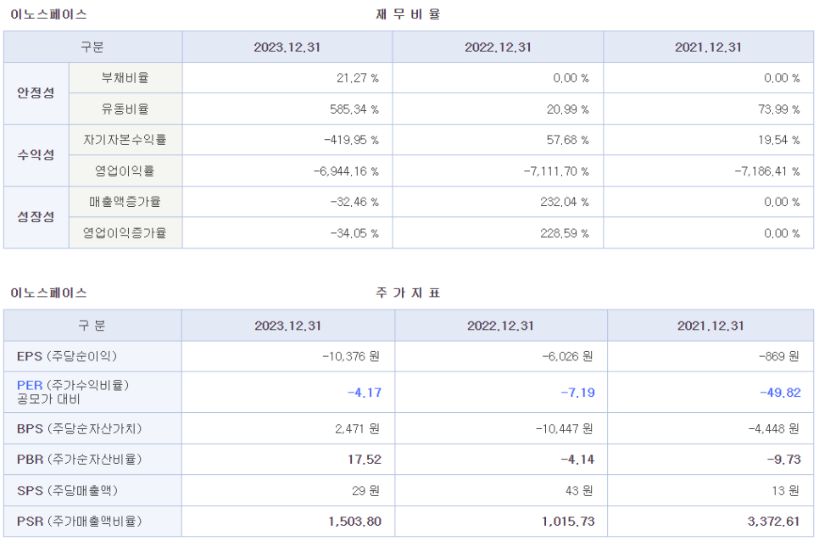Click the 유동비율 row label
This screenshot has width=819, height=541.
pyautogui.click(x=125, y=109)
